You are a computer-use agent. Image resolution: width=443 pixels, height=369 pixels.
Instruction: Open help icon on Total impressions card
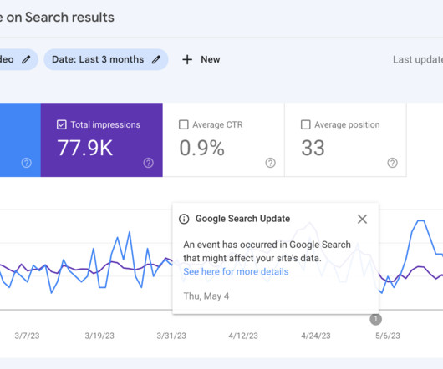[148, 163]
